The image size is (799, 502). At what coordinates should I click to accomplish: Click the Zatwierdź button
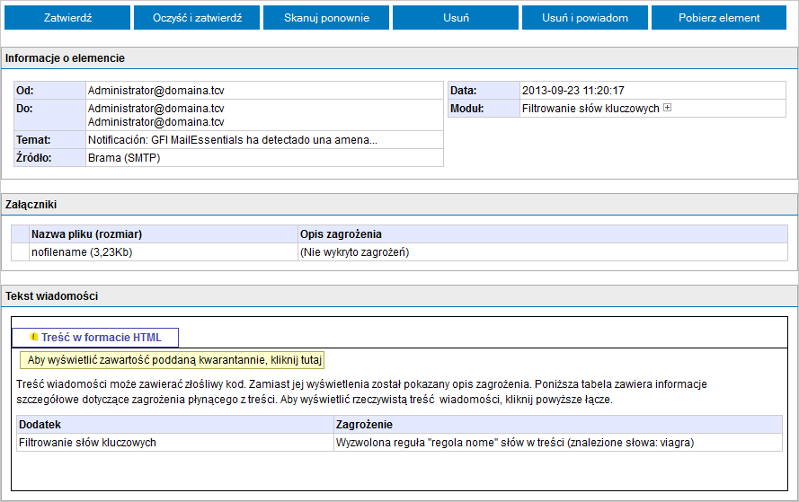click(x=67, y=18)
